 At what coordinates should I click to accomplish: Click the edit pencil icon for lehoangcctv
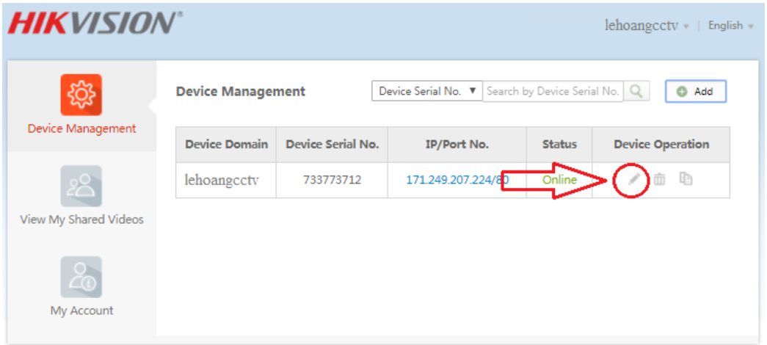click(634, 179)
